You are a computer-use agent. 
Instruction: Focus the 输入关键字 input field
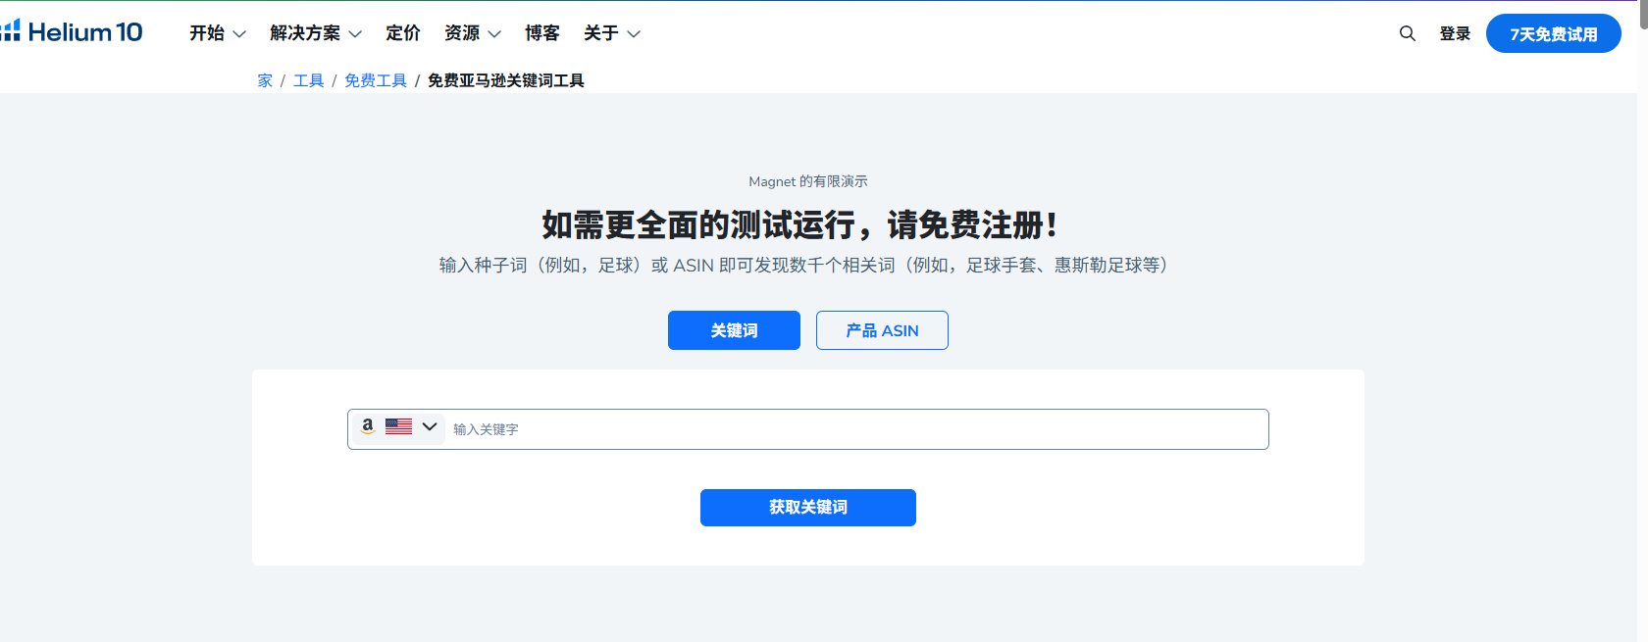(858, 429)
